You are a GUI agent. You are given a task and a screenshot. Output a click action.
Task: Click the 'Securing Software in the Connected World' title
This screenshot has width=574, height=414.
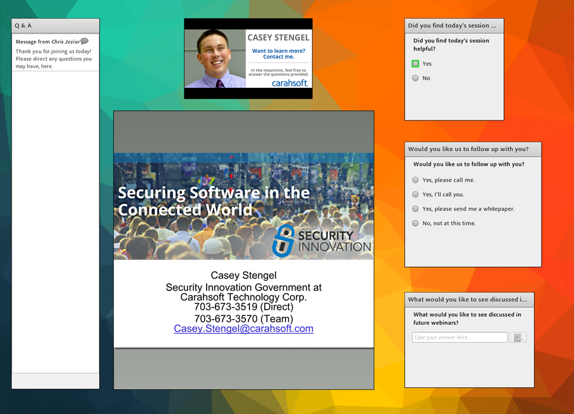coord(214,201)
